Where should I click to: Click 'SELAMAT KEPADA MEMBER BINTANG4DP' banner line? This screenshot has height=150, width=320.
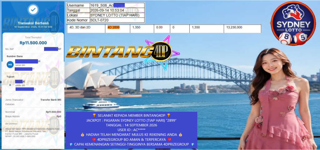tap(132, 115)
